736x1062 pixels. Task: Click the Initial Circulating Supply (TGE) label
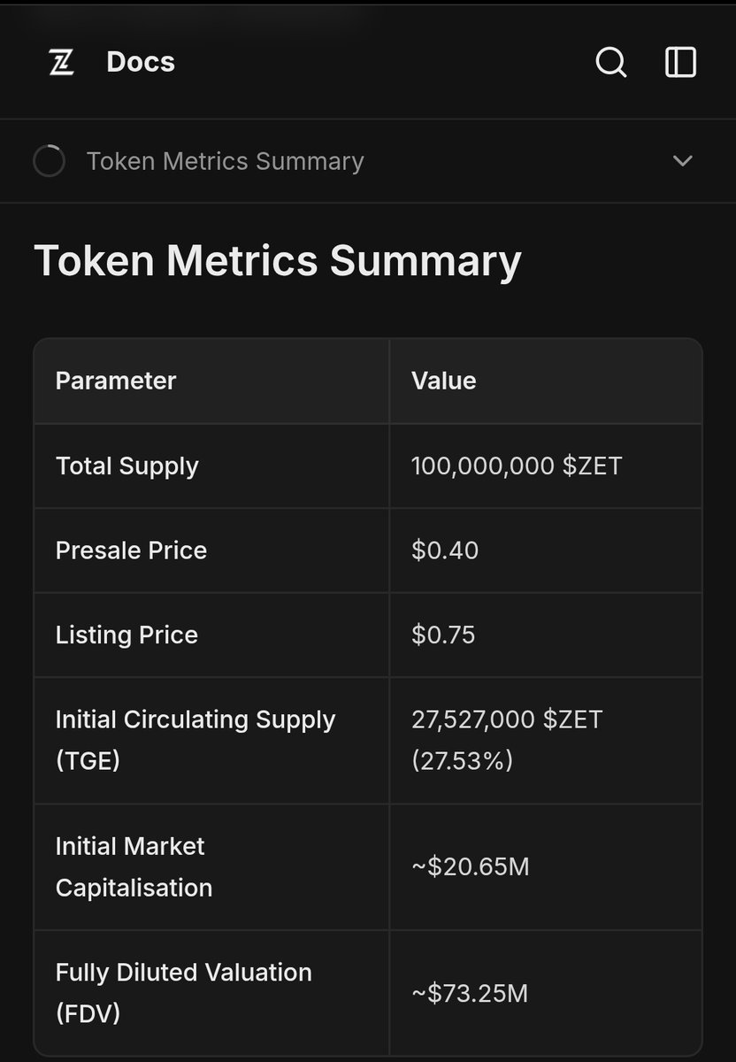[195, 739]
